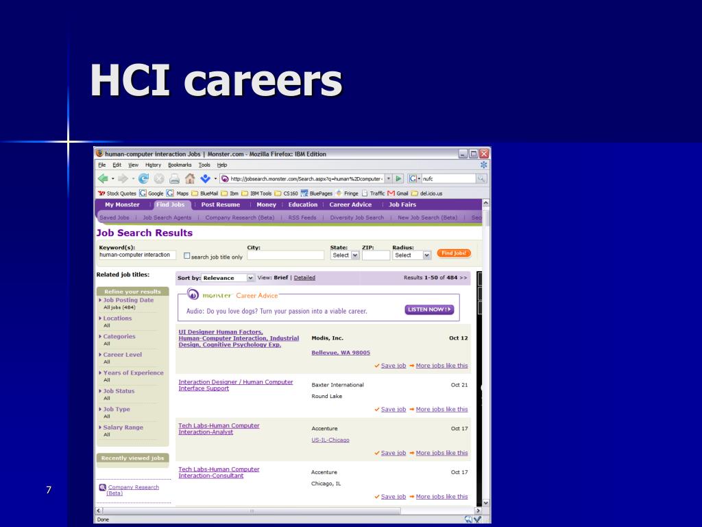The height and width of the screenshot is (527, 702).
Task: Switch to the Find Jobs tab
Action: click(171, 204)
